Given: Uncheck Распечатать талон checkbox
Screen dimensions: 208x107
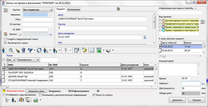Looking at the screenshot, I should coord(5,43).
